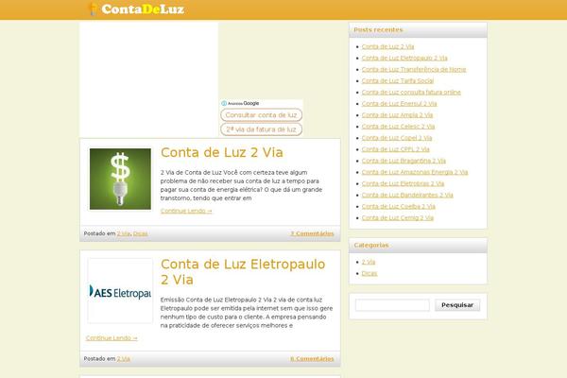Viewport: 567px width, 378px height.
Task: Open 'Conta de Luz Transferência de Nome'
Action: [414, 69]
